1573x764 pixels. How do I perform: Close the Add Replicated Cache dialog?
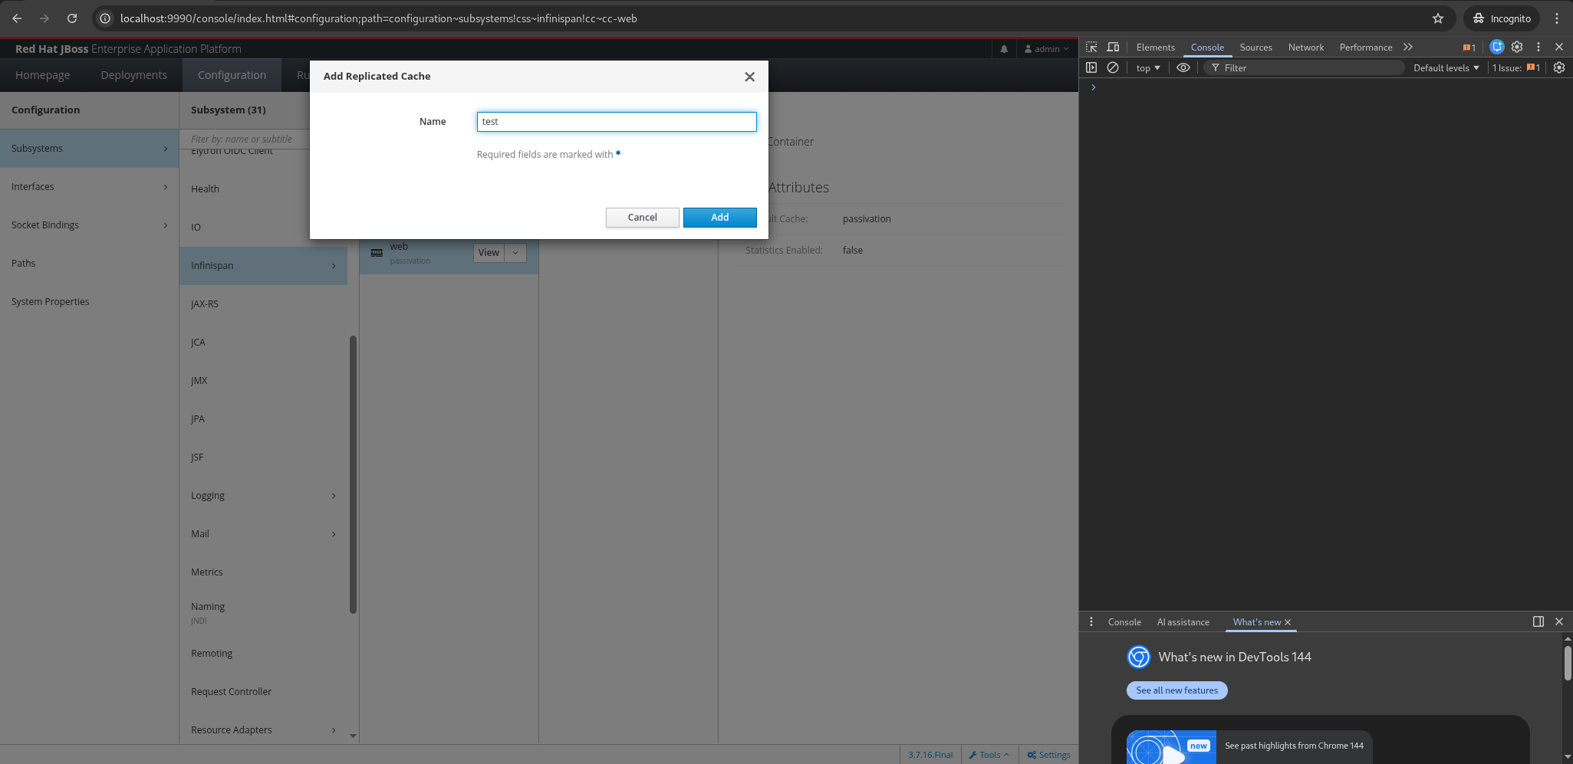749,77
